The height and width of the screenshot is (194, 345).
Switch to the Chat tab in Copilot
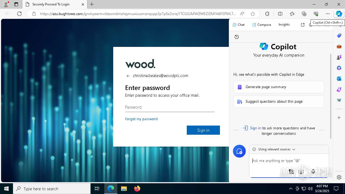click(x=239, y=25)
